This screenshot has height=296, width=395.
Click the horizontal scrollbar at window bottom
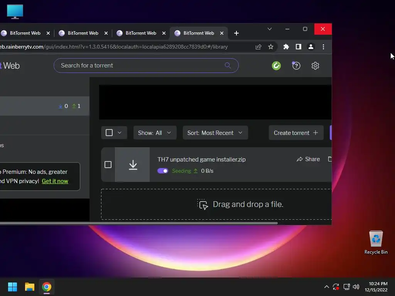(138, 223)
